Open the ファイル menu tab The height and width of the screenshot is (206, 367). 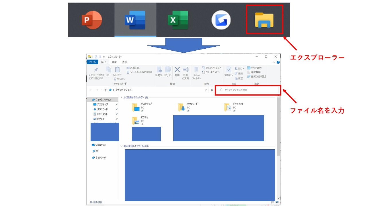92,62
